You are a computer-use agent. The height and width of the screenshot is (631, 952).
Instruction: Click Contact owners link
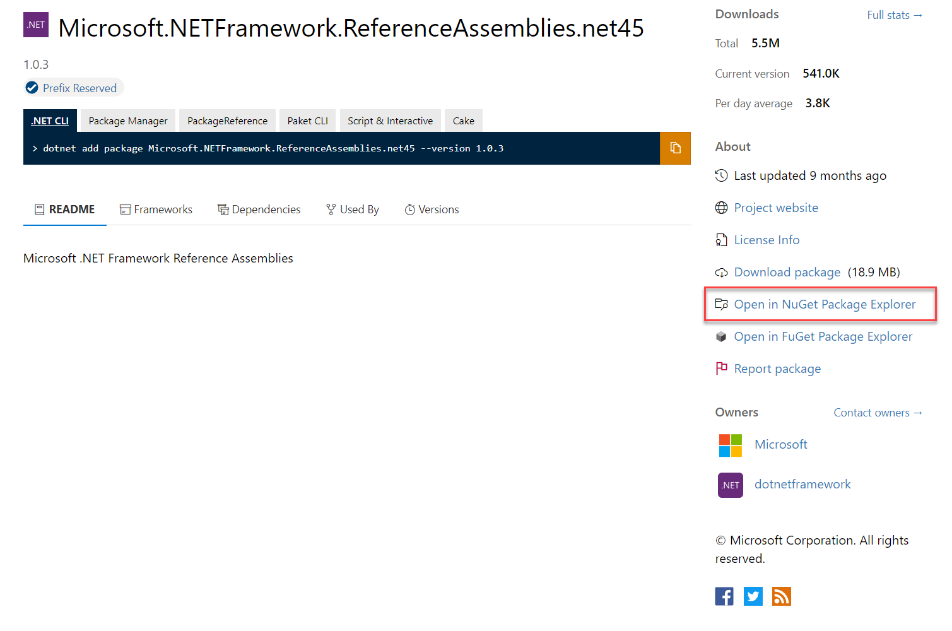point(878,413)
